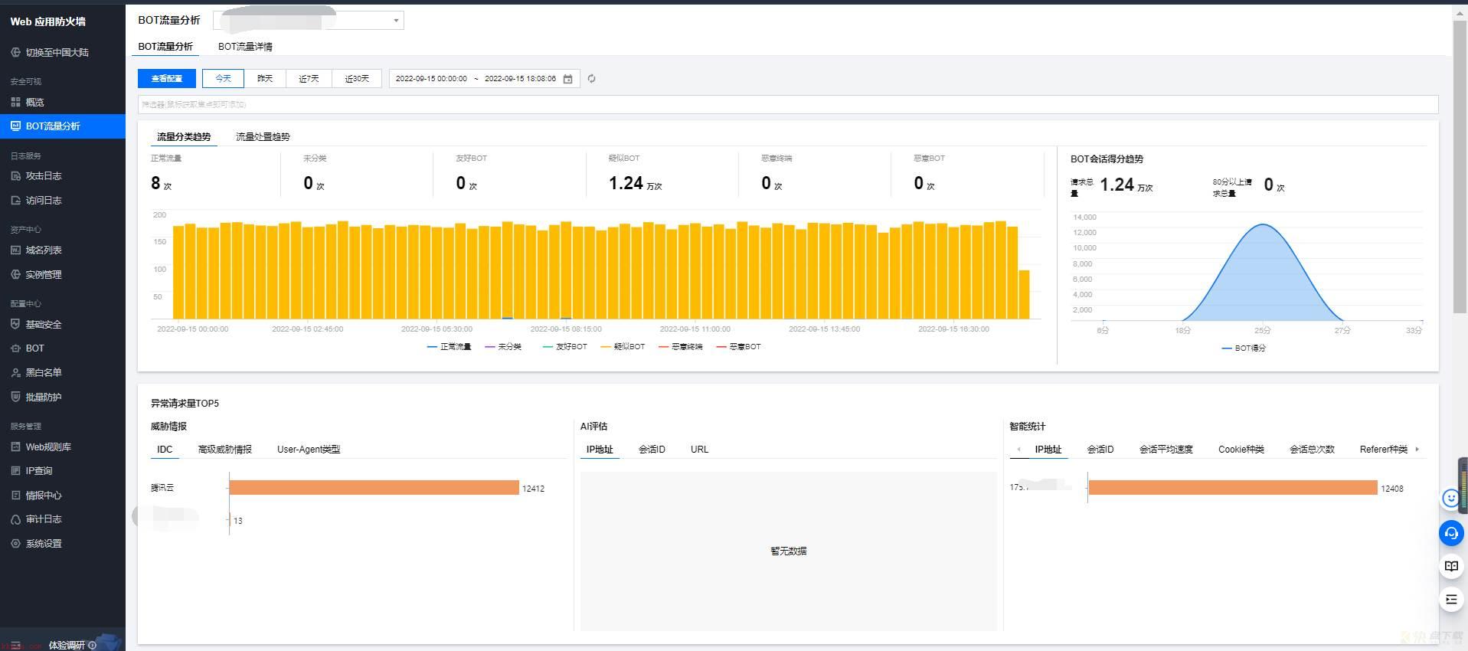Screen dimensions: 1468x651
Task: Open the 会话平均速度 tab
Action: point(1166,450)
